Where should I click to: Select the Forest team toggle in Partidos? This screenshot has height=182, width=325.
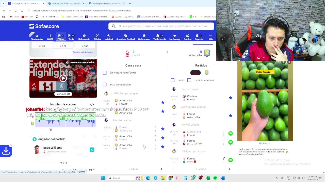pos(196,73)
